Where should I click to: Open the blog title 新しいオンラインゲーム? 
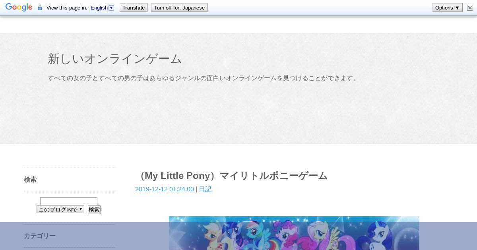[115, 59]
